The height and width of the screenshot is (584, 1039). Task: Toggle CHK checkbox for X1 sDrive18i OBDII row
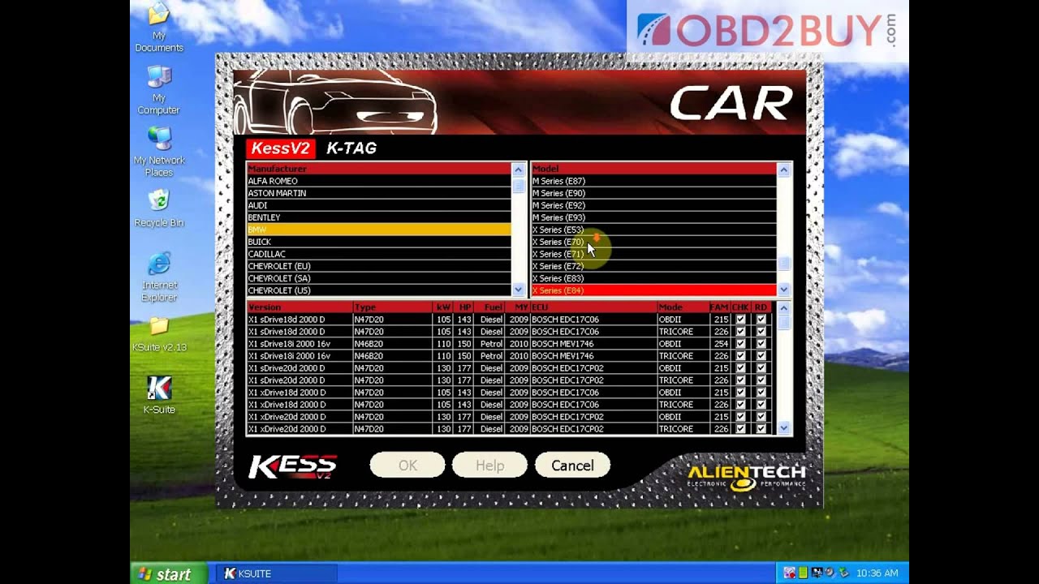click(740, 344)
